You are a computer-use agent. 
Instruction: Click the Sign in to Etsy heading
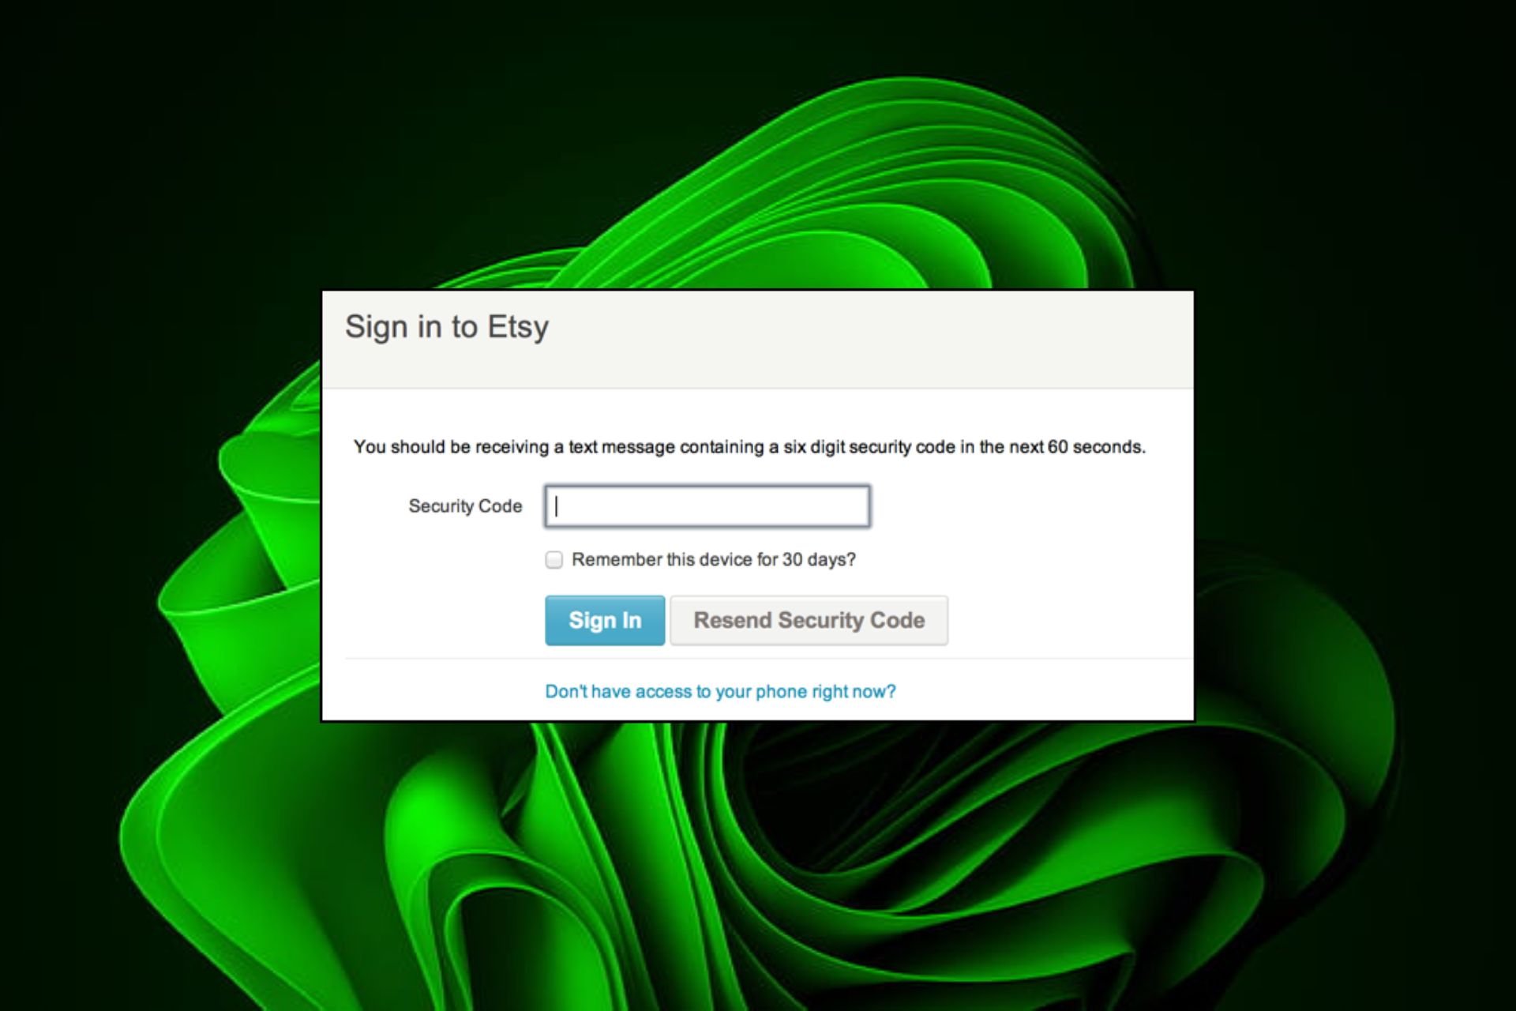pyautogui.click(x=447, y=327)
